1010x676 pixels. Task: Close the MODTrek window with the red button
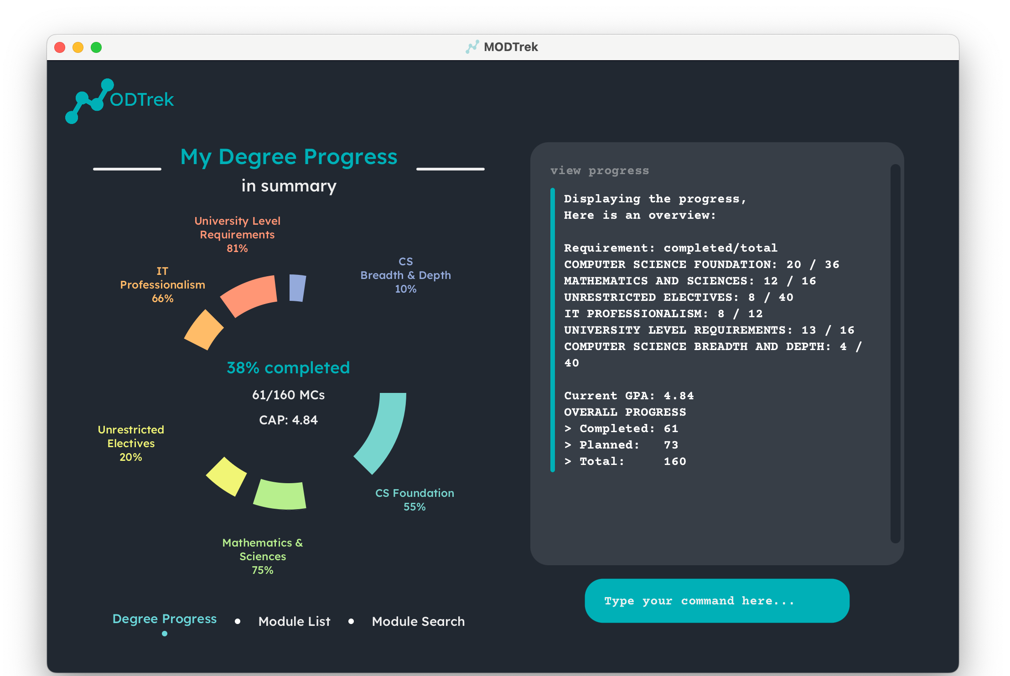click(x=60, y=47)
